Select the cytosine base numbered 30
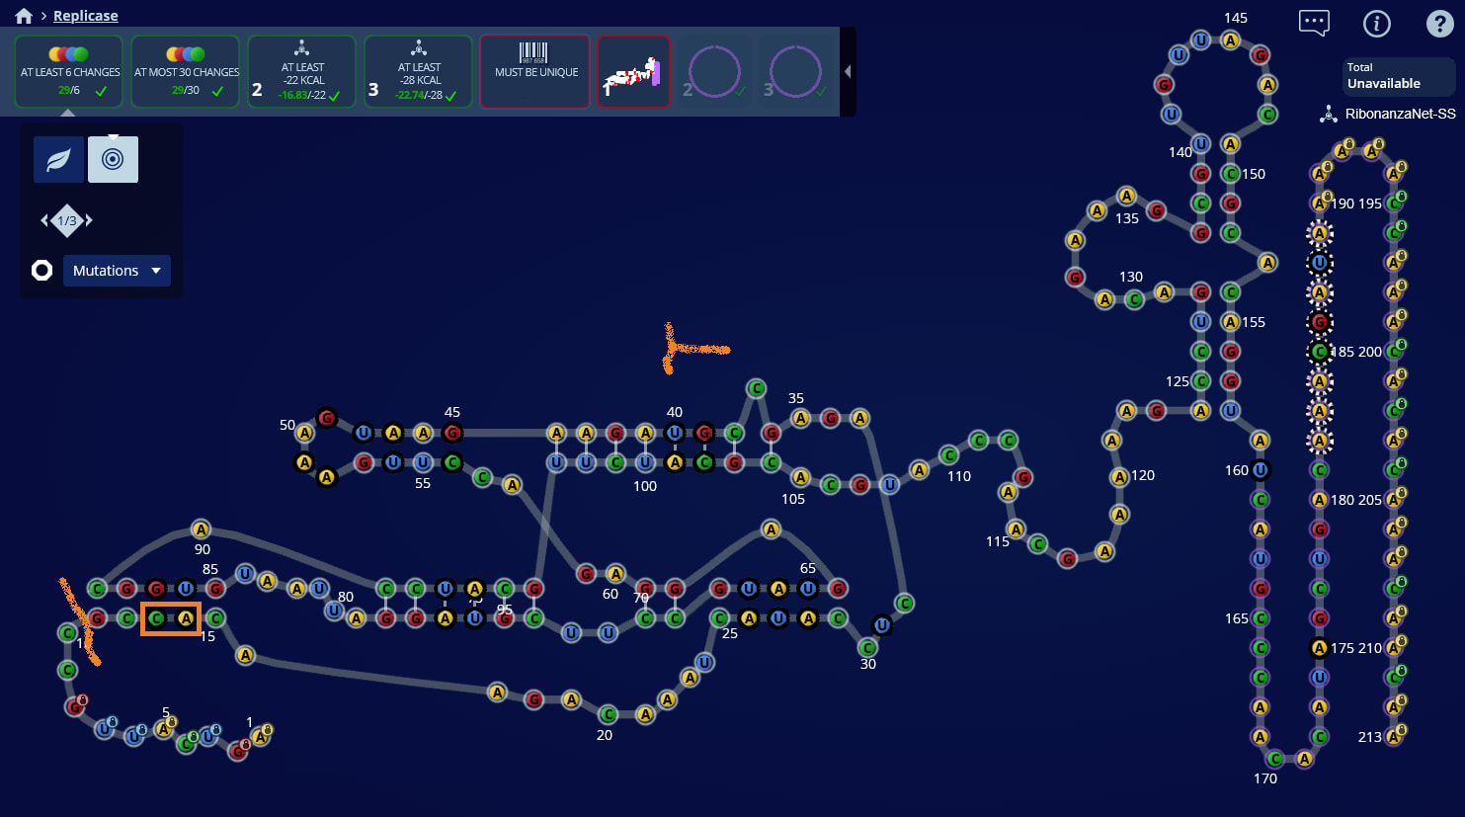 (x=867, y=648)
